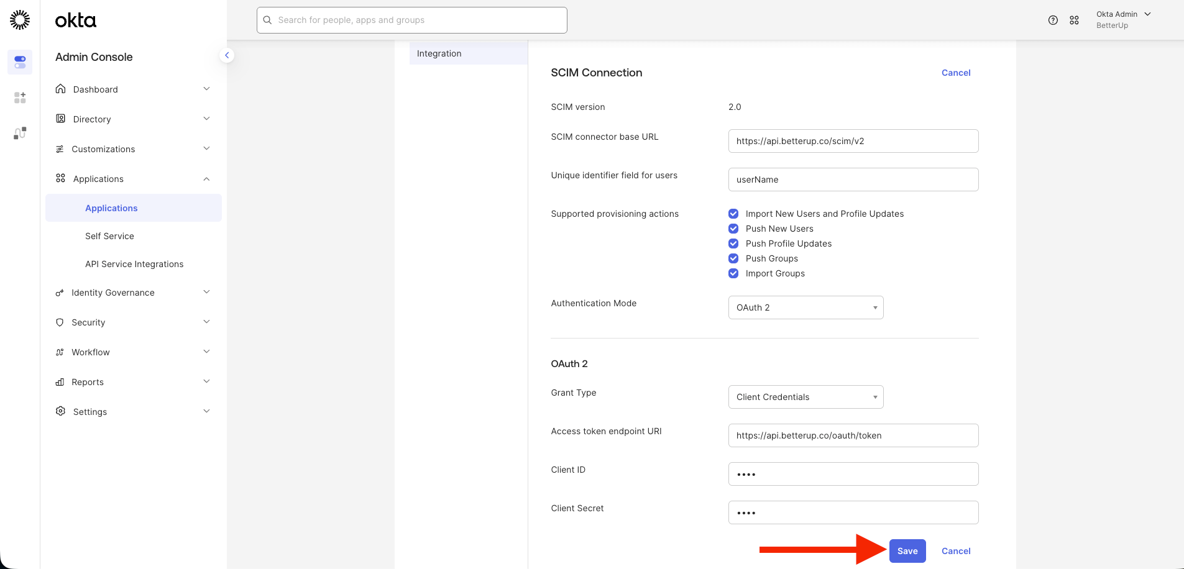Open the Dashboard menu label
1184x569 pixels.
point(95,89)
